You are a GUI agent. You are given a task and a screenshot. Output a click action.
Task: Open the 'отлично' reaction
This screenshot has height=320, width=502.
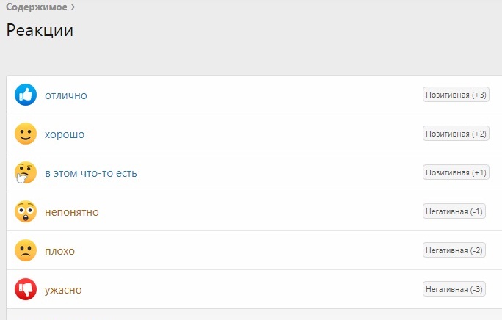click(x=66, y=95)
